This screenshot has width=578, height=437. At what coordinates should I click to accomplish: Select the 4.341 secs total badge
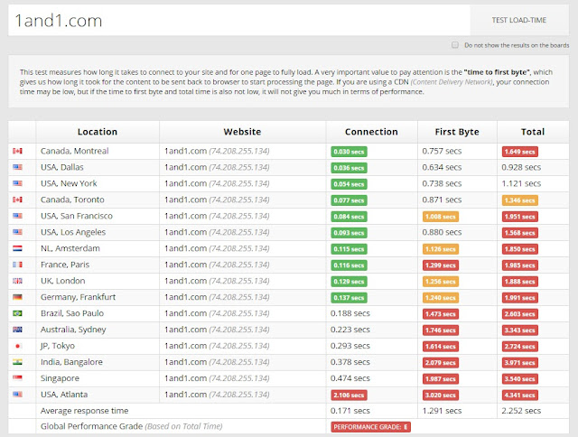[x=520, y=395]
